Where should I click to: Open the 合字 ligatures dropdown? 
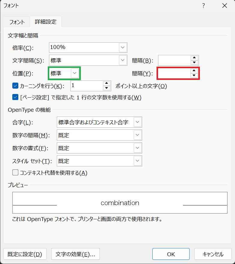tap(138, 122)
